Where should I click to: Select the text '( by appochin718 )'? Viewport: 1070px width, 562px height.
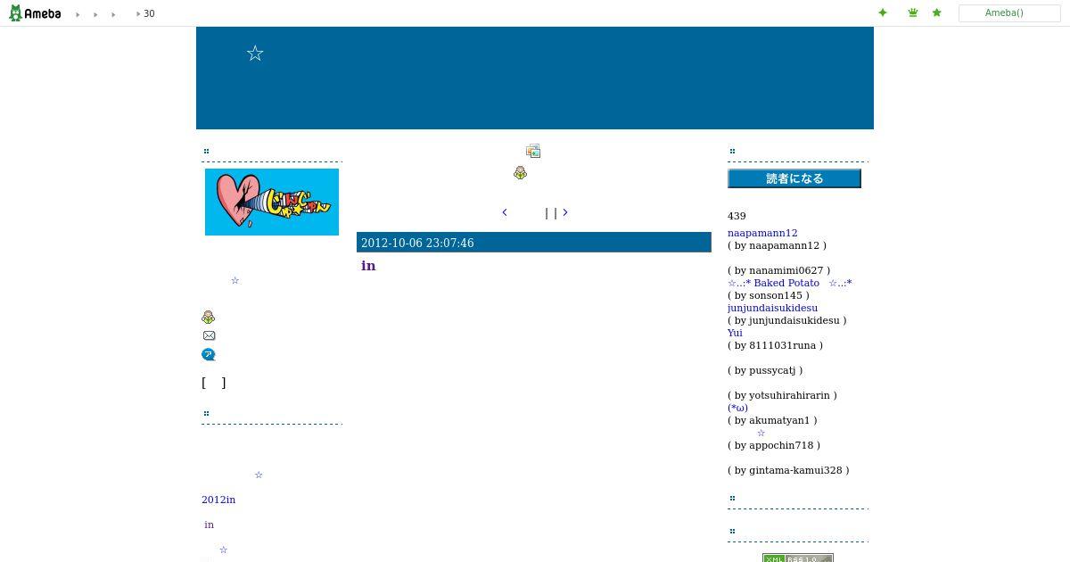(774, 445)
